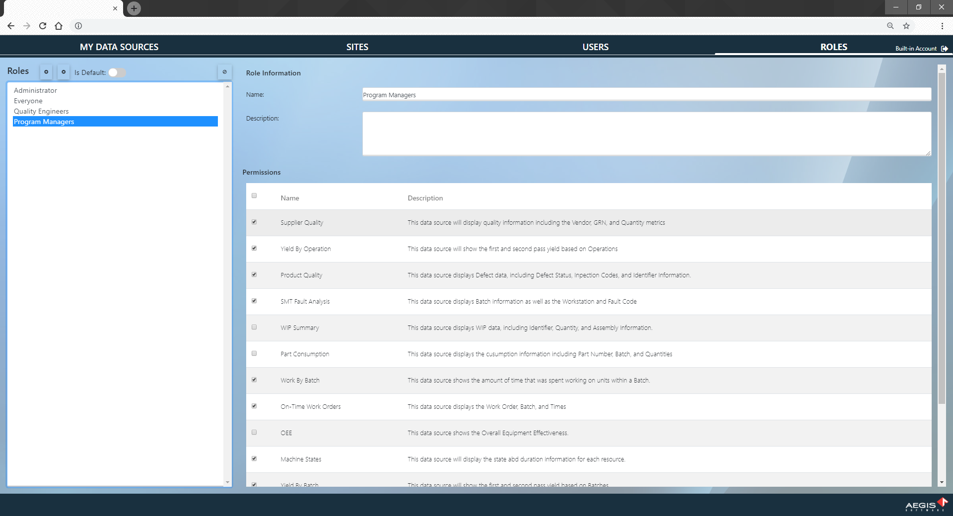Click inside the Description text area
Image resolution: width=953 pixels, height=516 pixels.
[645, 134]
